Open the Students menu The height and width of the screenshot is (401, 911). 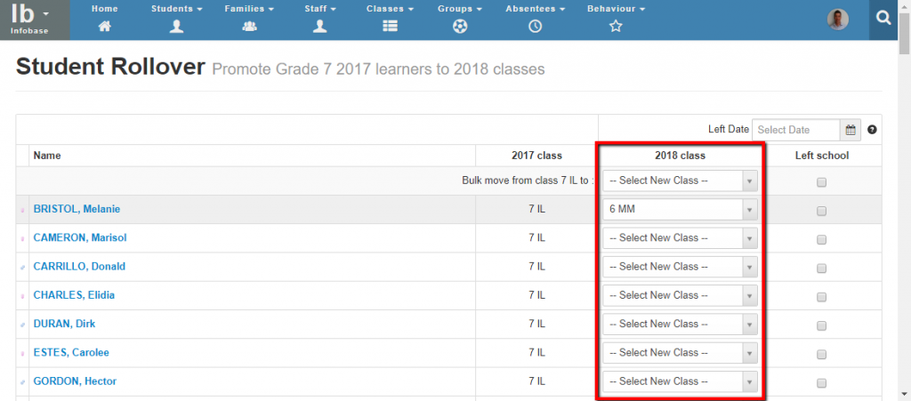(177, 9)
